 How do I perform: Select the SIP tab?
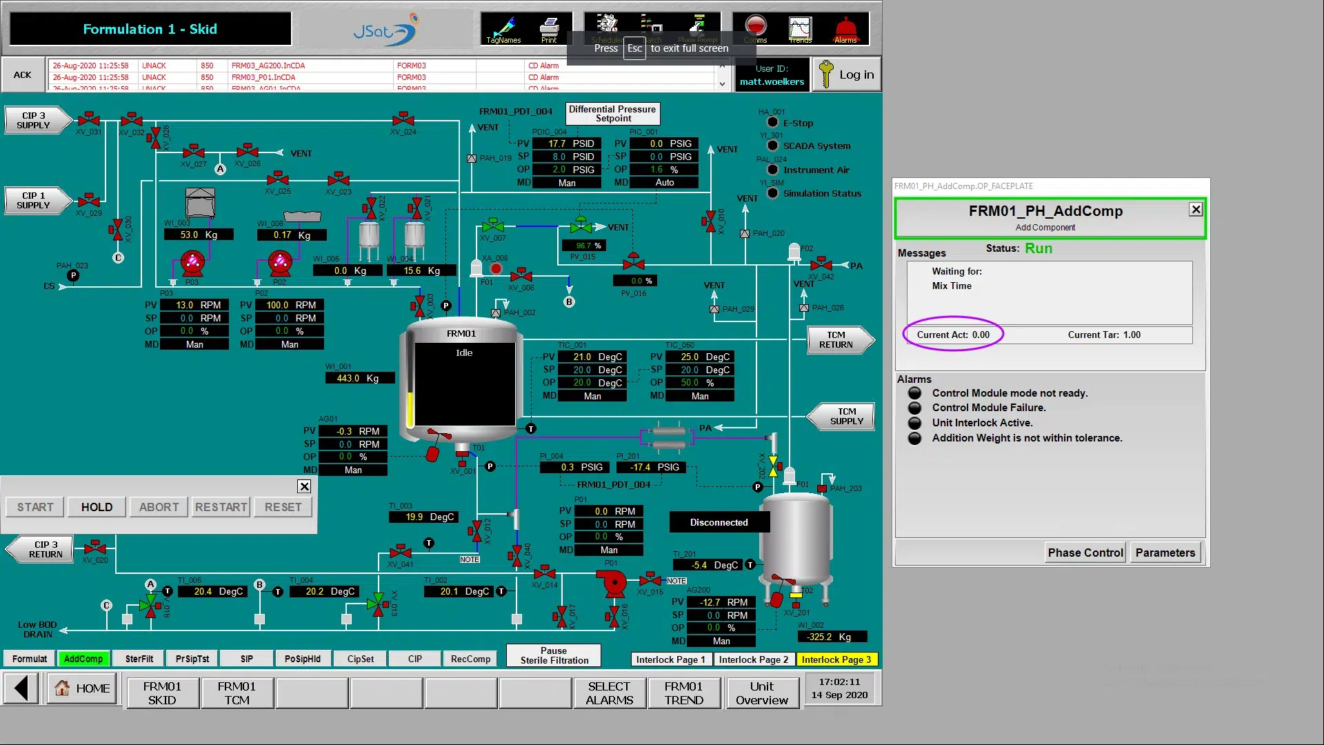coord(246,659)
